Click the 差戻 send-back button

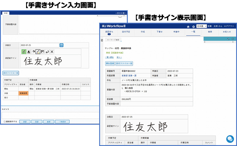coord(49,122)
